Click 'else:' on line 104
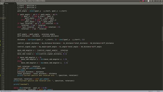This screenshot has width=163, height=92. [20, 61]
